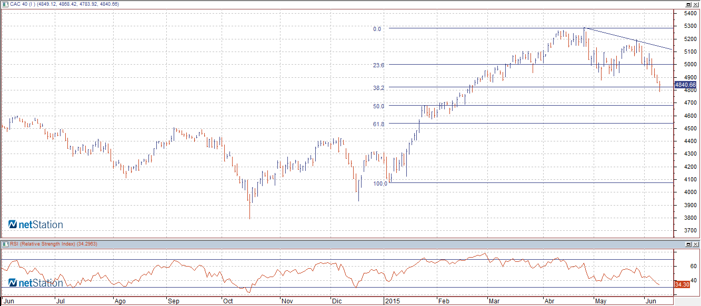This screenshot has height=306, width=701.
Task: Click the RSI panel icon
Action: coord(4,244)
